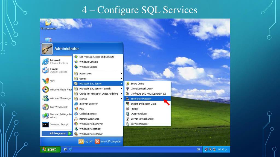The image size is (280, 157).
Task: Open pinned Internet Explorer in left column
Action: [56, 62]
